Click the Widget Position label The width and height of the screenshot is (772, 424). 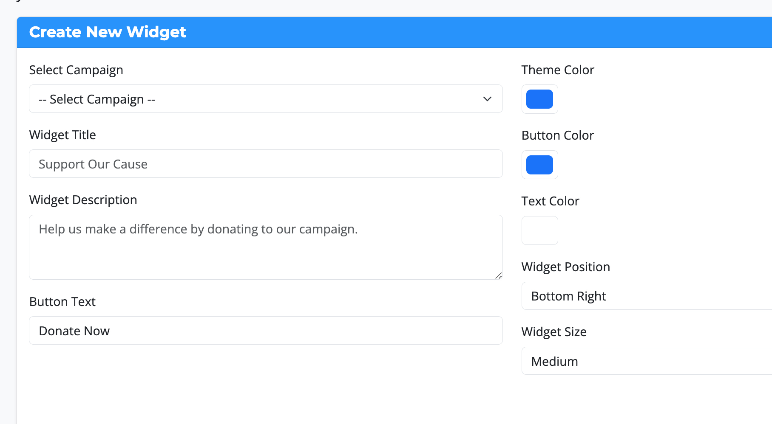pos(566,267)
